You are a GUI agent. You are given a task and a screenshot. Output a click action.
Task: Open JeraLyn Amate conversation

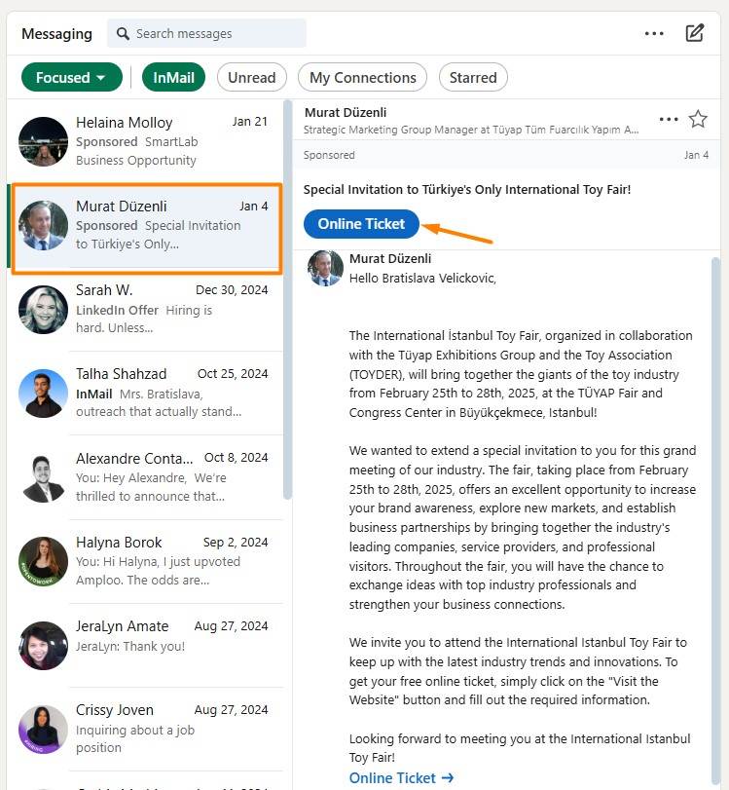coord(145,646)
